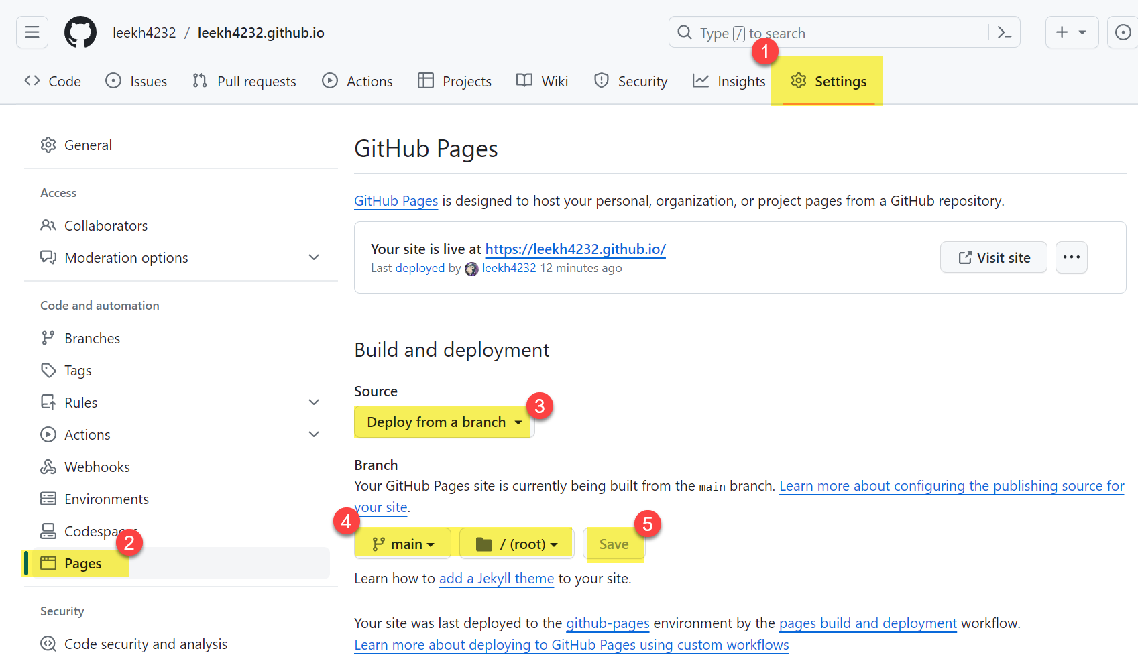
Task: Open the github-pages environment link
Action: tap(608, 623)
